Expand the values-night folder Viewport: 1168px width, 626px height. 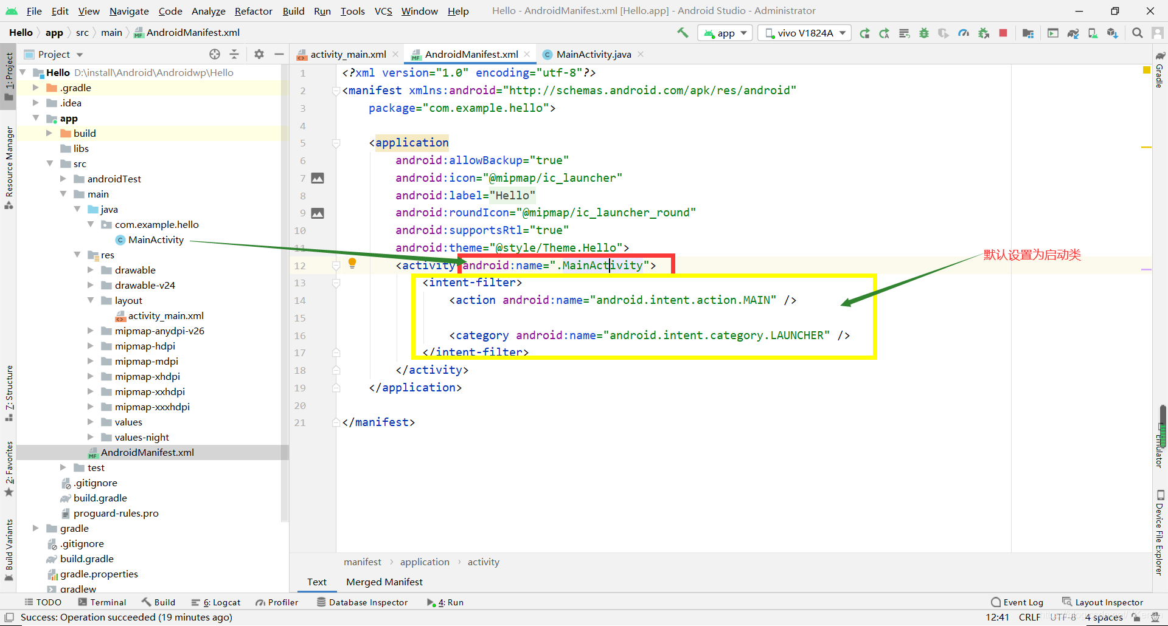tap(91, 437)
